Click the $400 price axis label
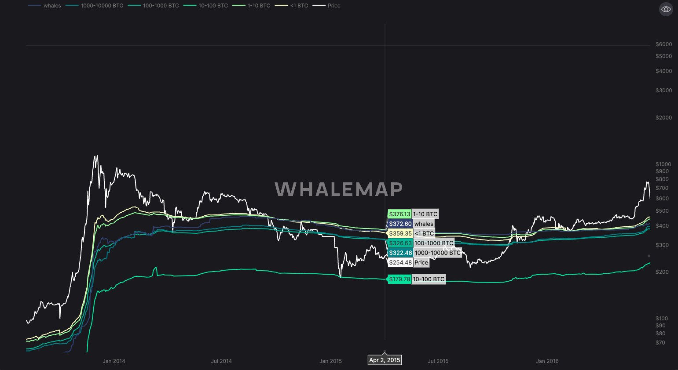The width and height of the screenshot is (678, 370). coord(662,226)
